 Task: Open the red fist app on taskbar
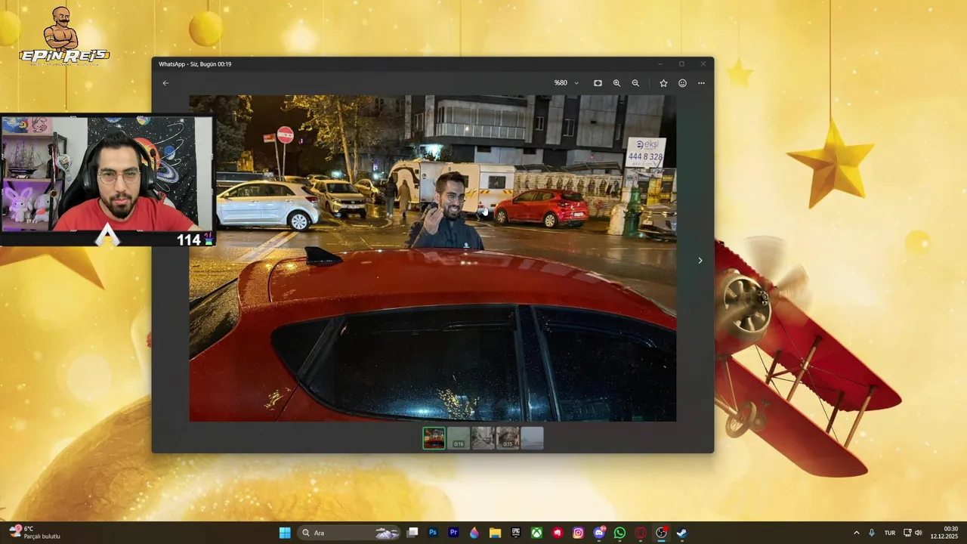pos(558,533)
